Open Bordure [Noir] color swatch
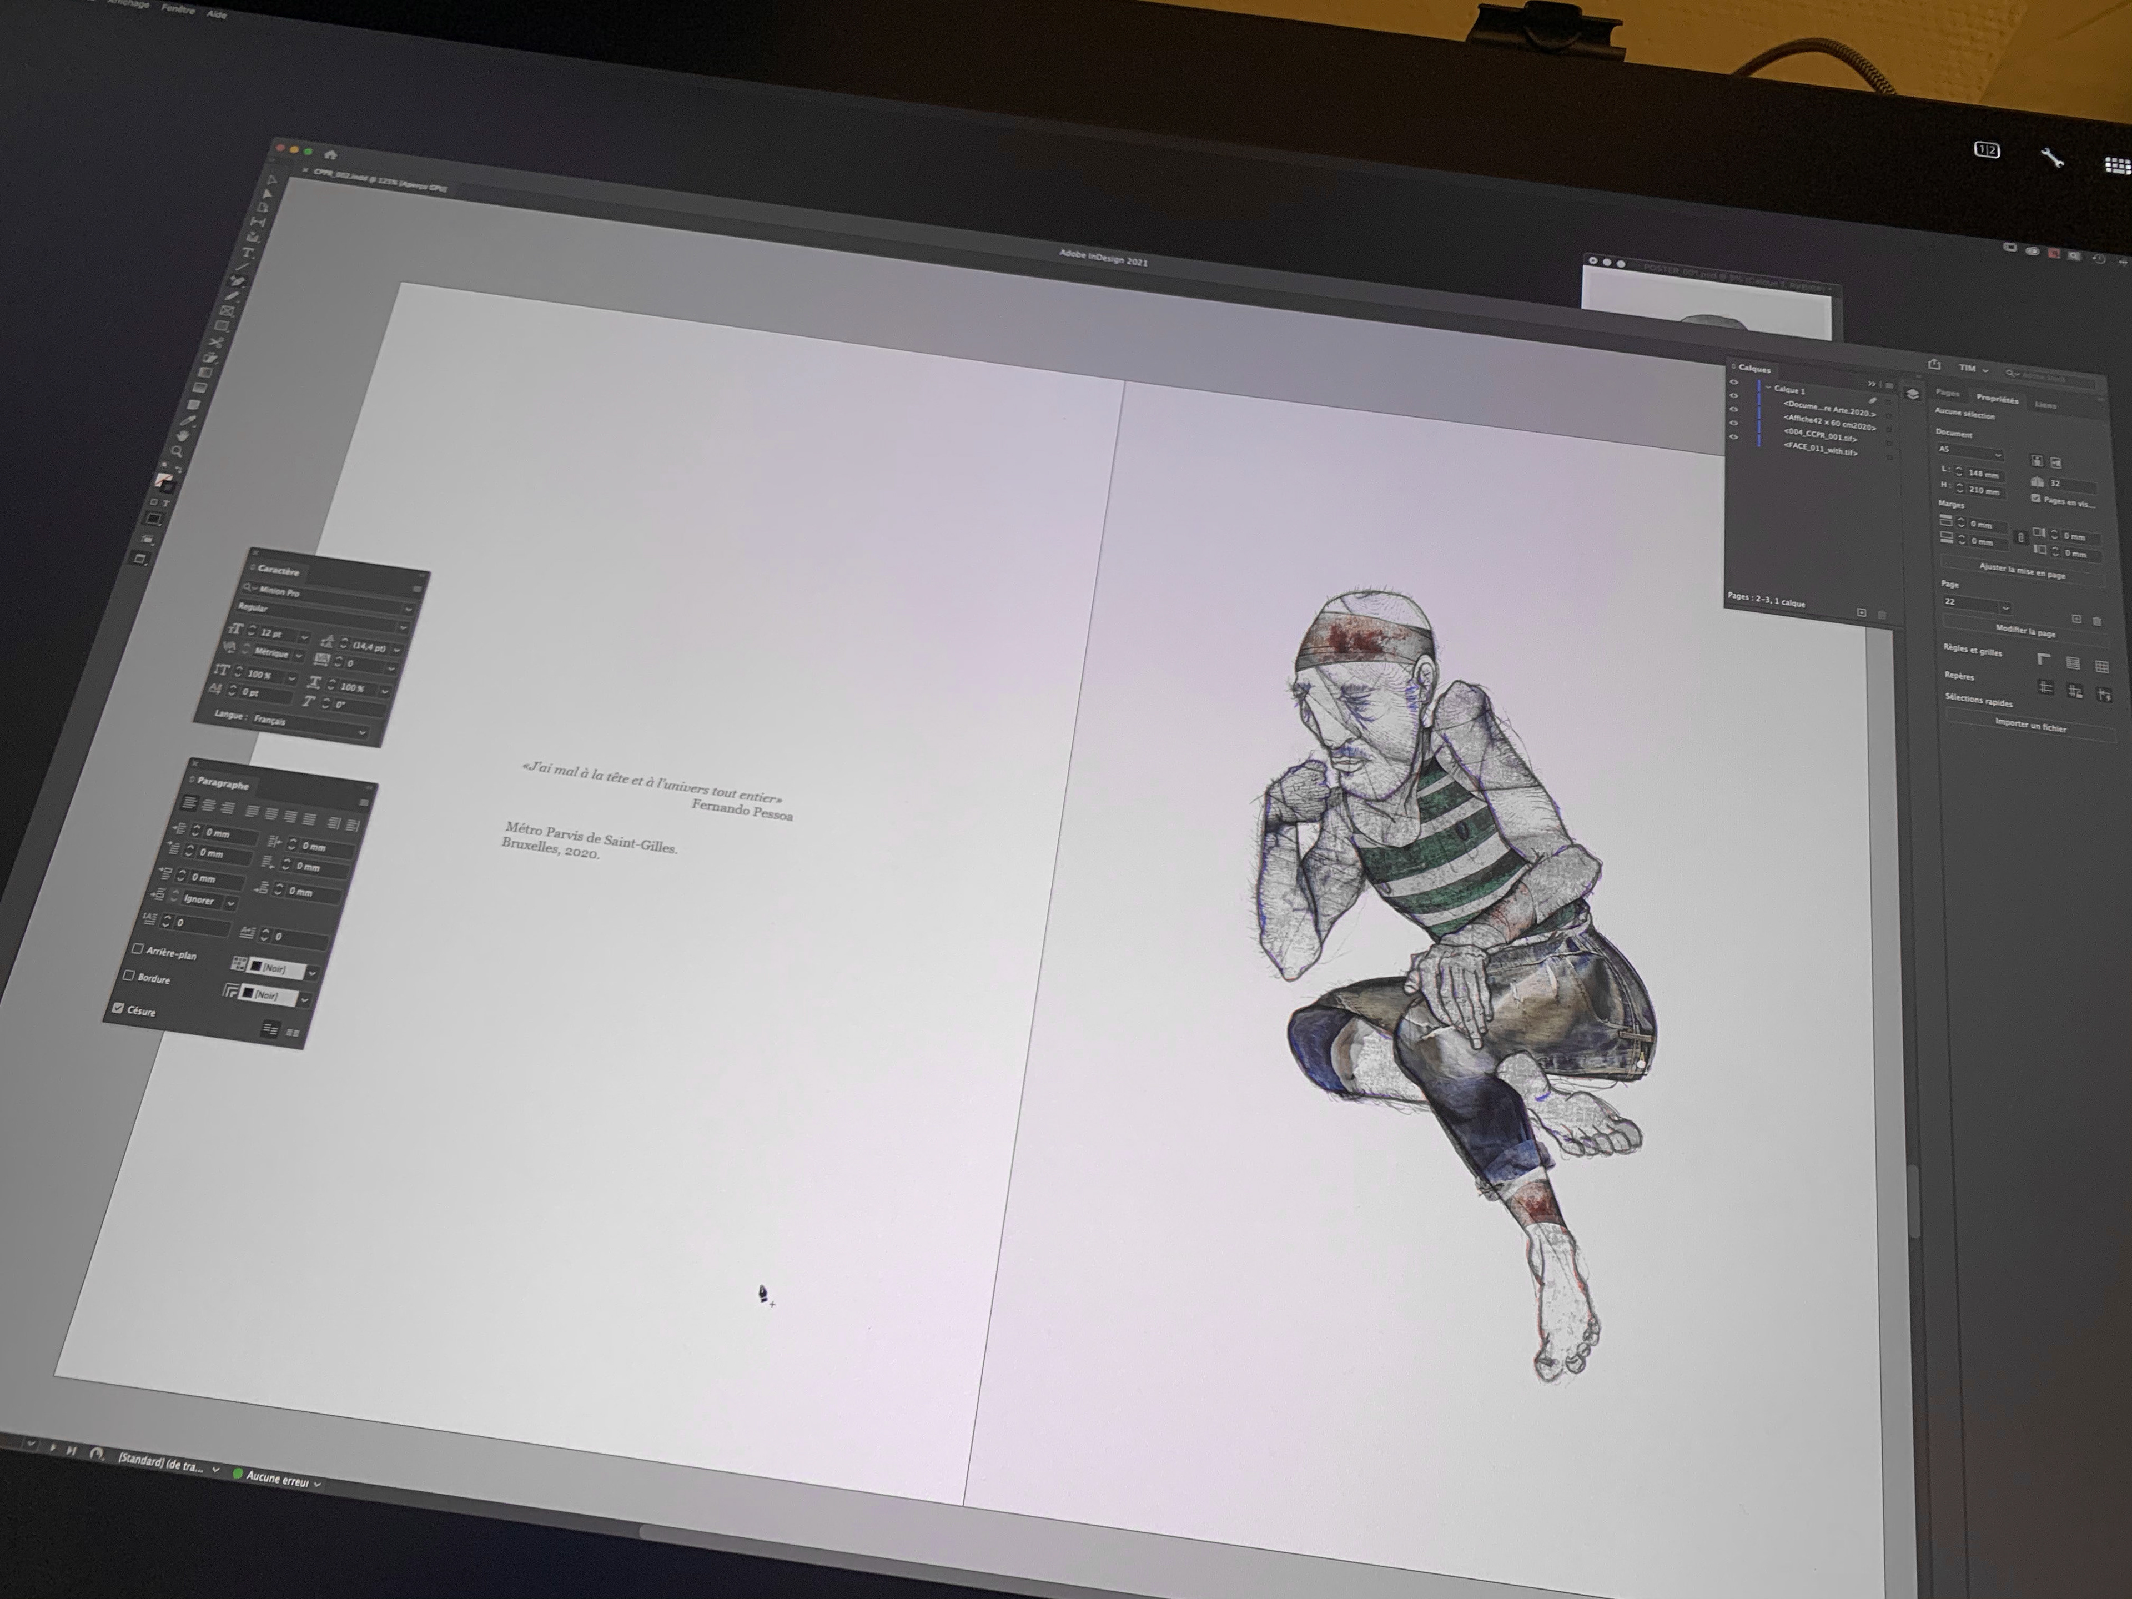The height and width of the screenshot is (1599, 2132). click(269, 995)
